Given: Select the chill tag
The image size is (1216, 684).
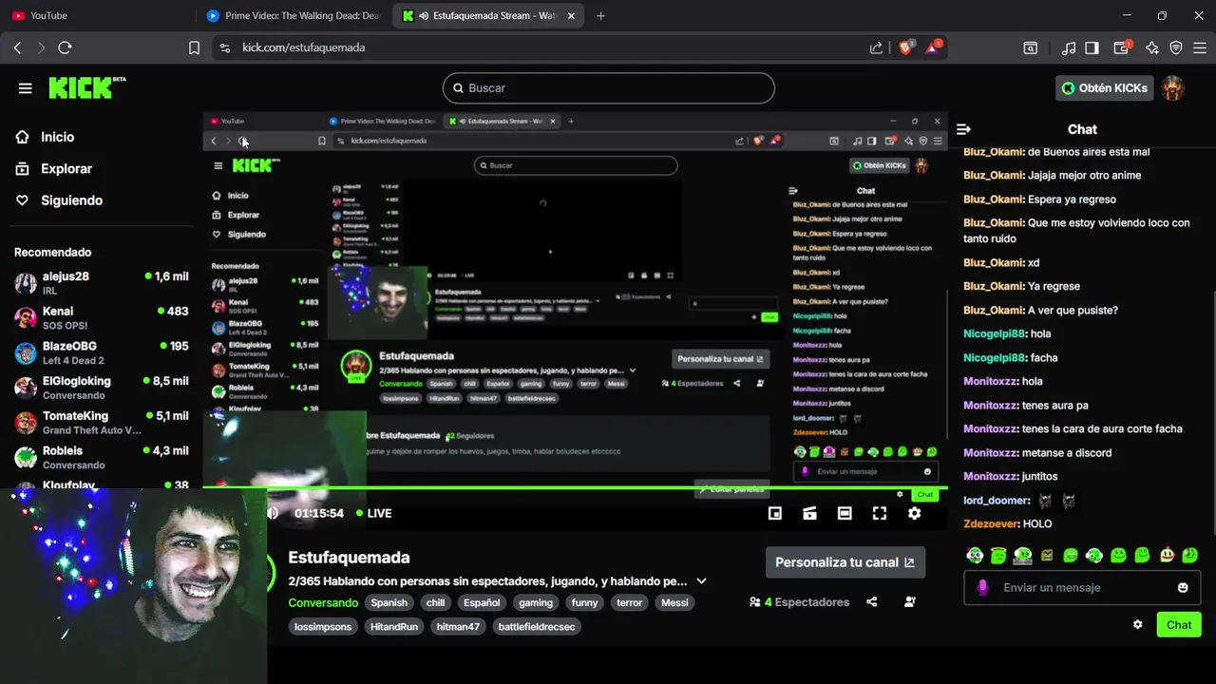Looking at the screenshot, I should pyautogui.click(x=435, y=602).
